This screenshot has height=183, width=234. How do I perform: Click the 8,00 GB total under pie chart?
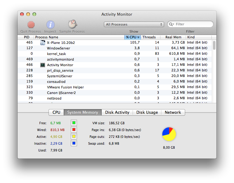169,147
